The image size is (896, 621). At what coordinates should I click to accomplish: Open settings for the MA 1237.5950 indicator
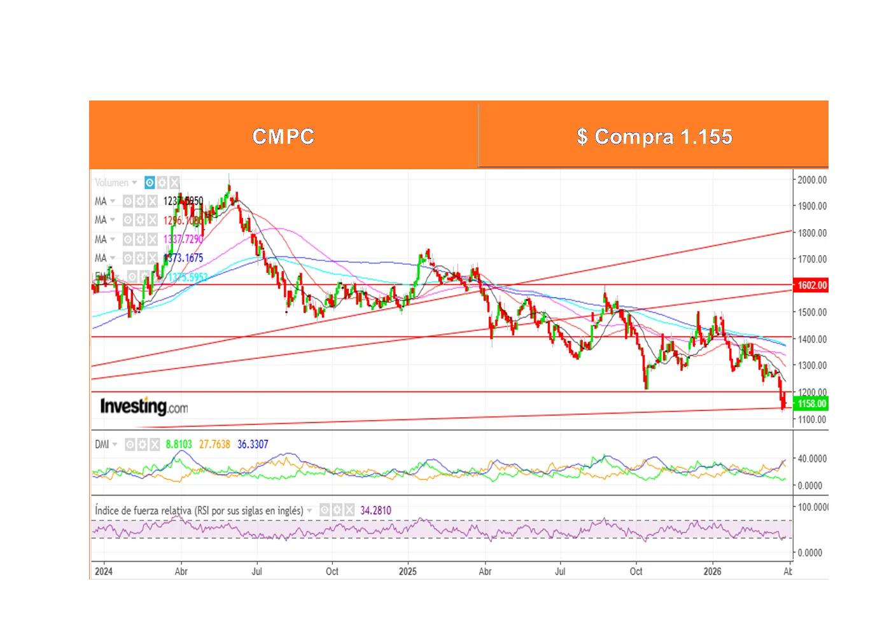[140, 201]
